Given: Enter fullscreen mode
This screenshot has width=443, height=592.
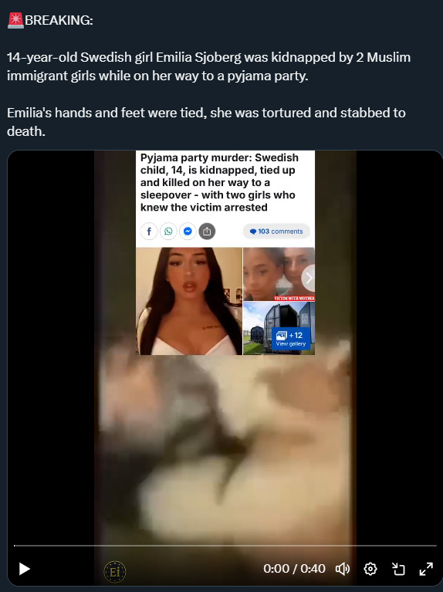Looking at the screenshot, I should point(426,569).
